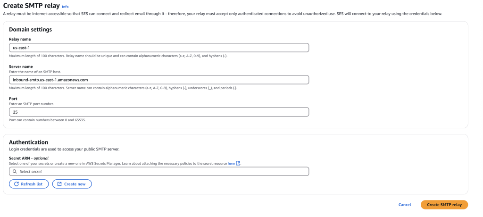
Task: Click the Server name field label
Action: pyautogui.click(x=21, y=67)
